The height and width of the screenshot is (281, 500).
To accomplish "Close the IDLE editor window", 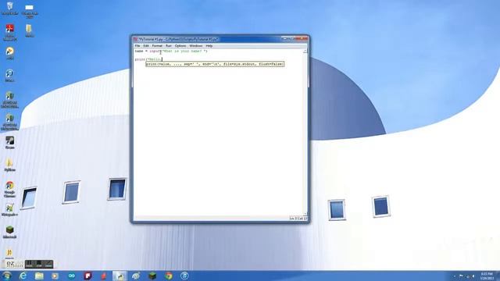I will [x=302, y=39].
